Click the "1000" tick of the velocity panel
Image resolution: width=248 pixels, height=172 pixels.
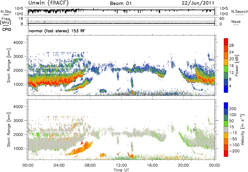[18, 148]
